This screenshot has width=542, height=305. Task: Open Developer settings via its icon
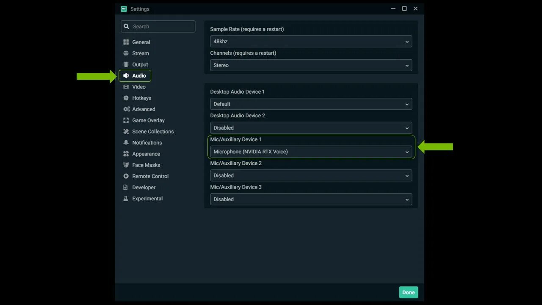point(126,187)
